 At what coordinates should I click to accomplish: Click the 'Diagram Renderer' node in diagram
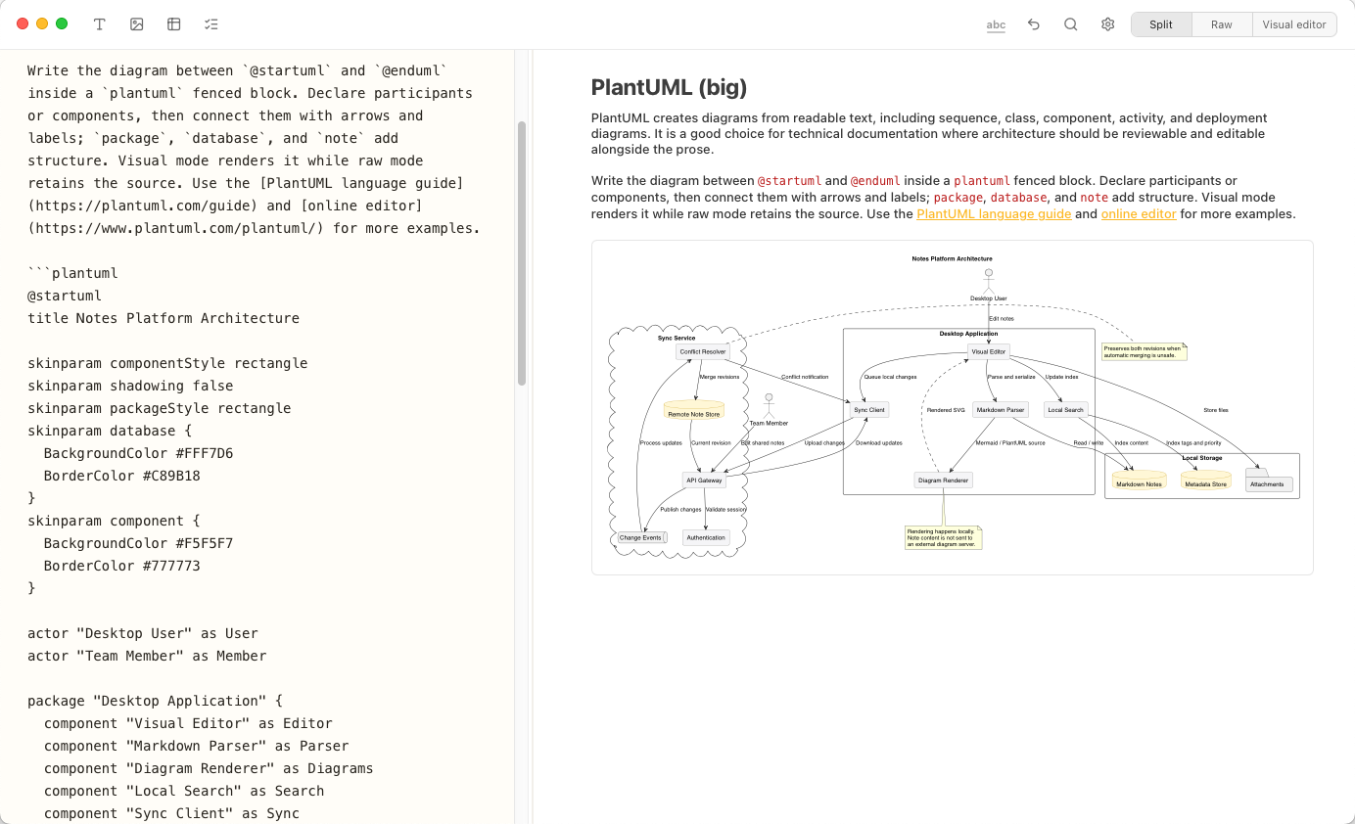tap(943, 481)
